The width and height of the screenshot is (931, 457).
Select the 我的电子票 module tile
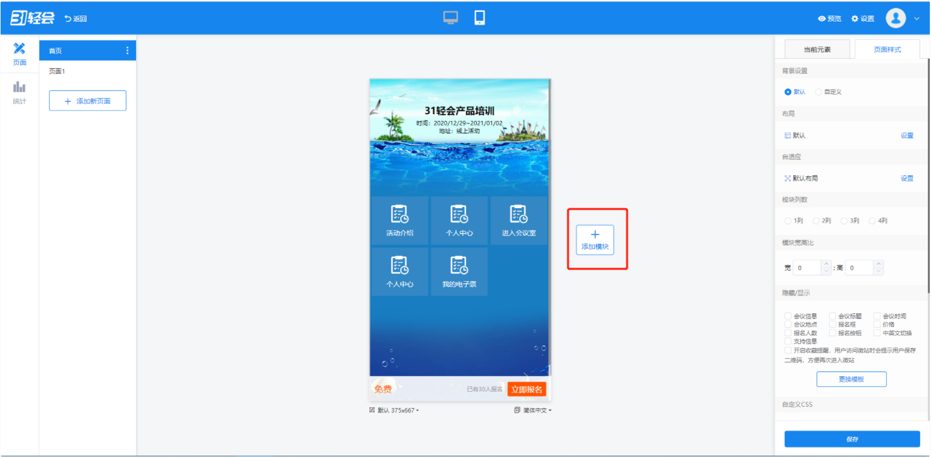pyautogui.click(x=459, y=272)
